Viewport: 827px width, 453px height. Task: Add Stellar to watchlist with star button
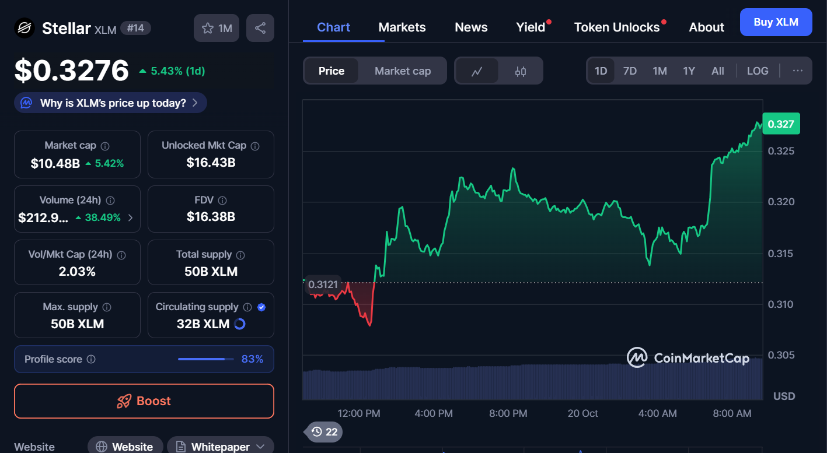coord(217,28)
